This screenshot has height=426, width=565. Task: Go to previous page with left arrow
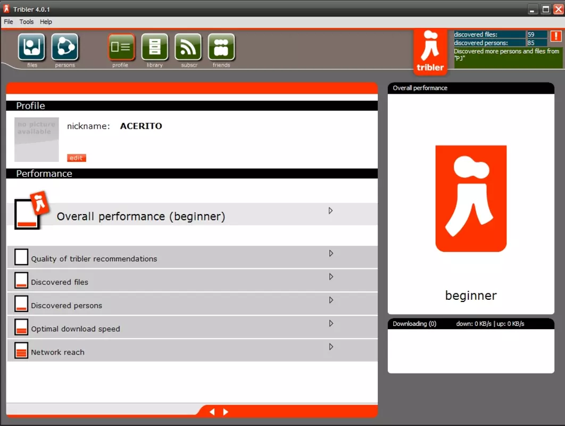pos(212,412)
